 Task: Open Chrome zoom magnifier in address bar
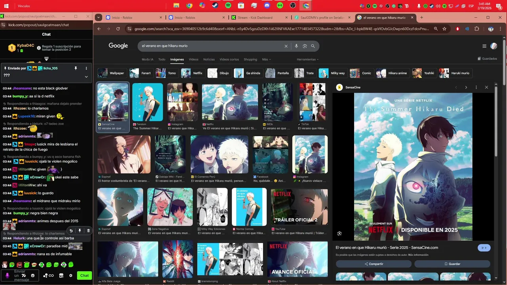(436, 29)
